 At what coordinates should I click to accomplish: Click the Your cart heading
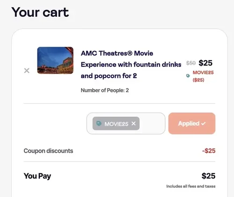(x=40, y=12)
